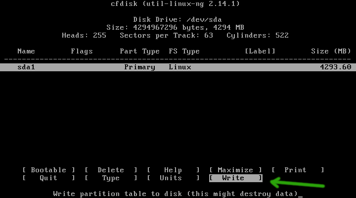Click the Size (MB) column header
The image size is (356, 198).
331,51
